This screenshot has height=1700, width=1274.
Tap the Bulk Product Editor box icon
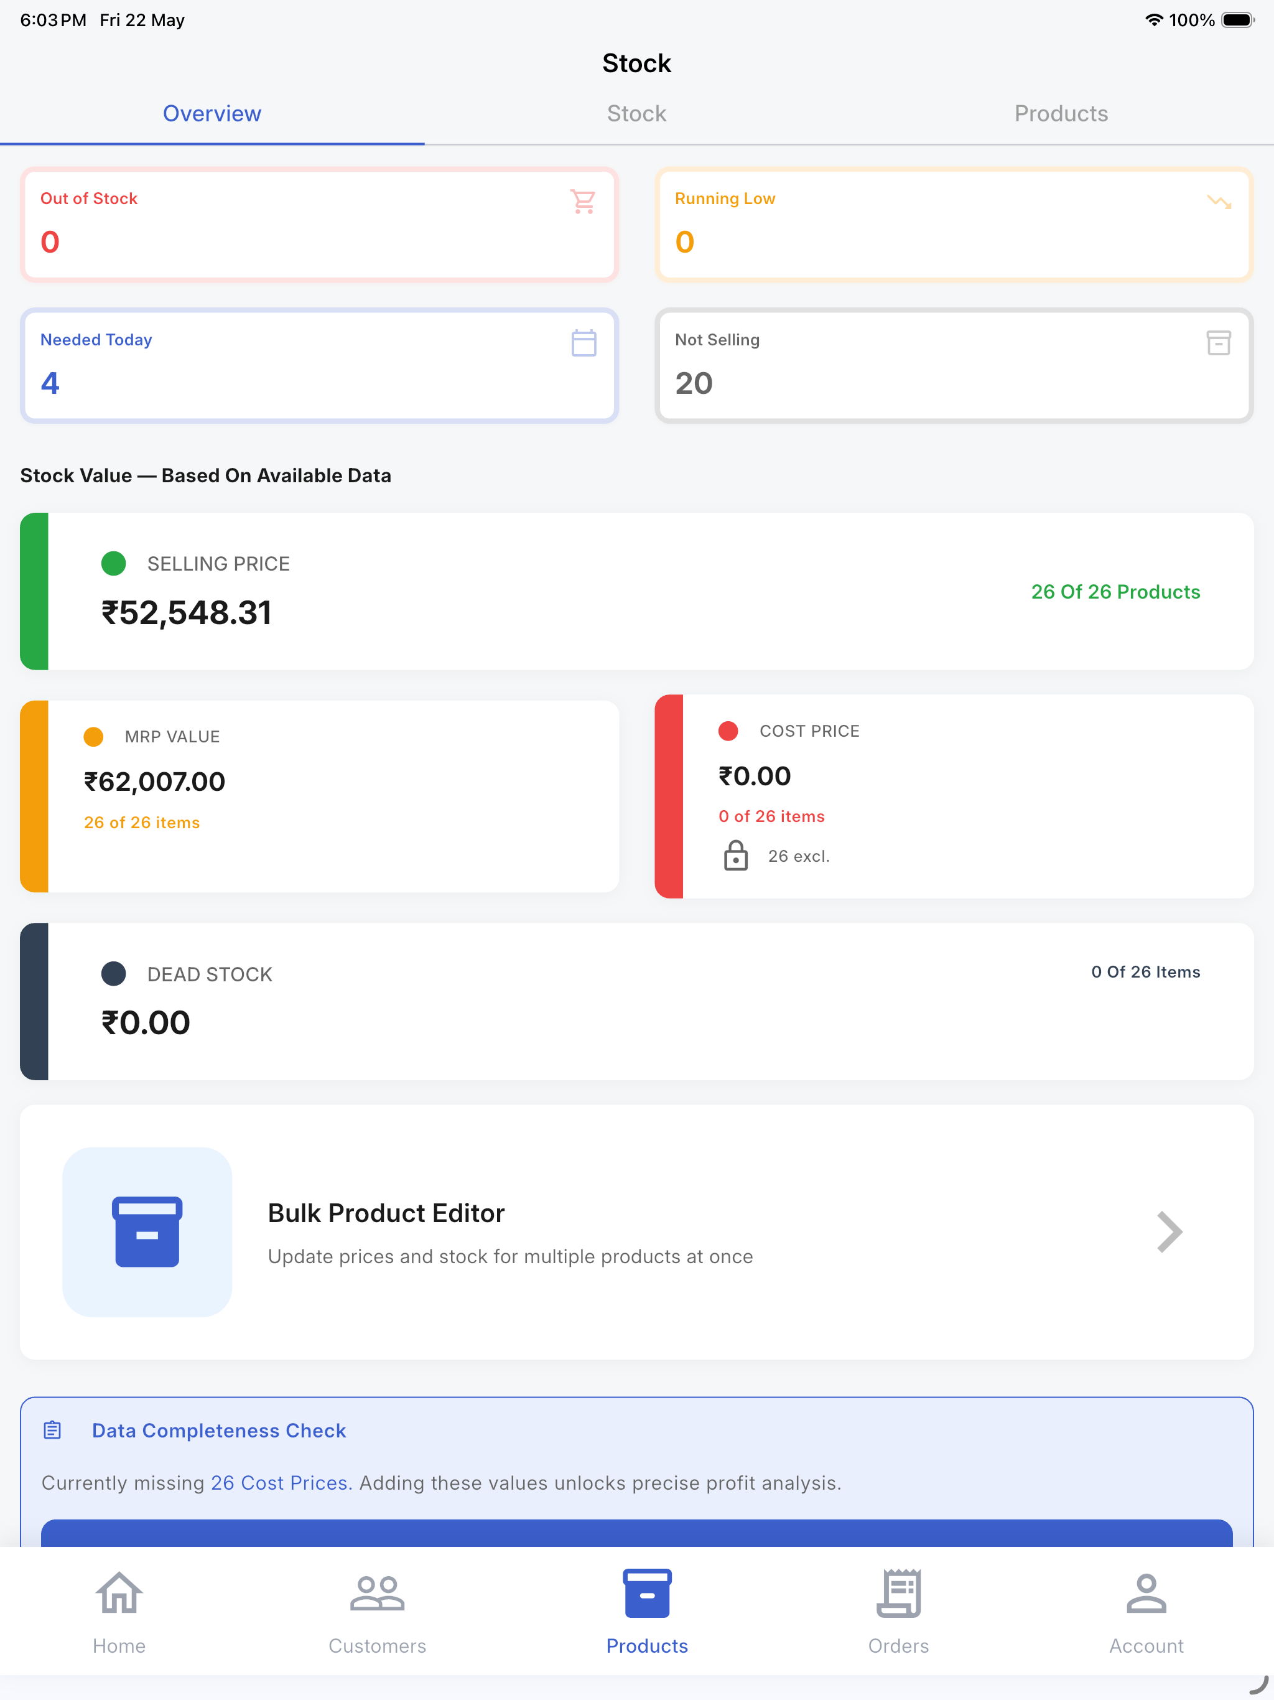click(x=147, y=1232)
